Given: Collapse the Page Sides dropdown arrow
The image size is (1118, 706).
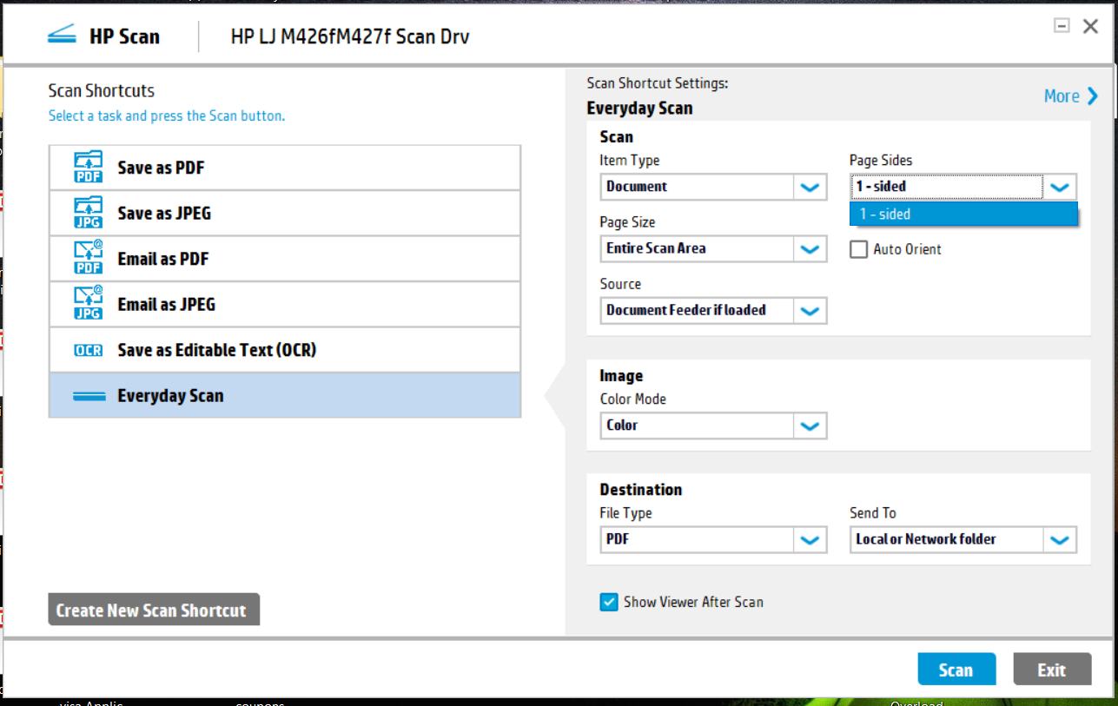Looking at the screenshot, I should pos(1059,187).
